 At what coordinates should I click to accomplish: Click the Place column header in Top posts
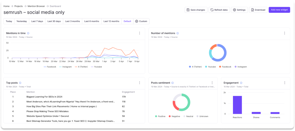pyautogui.click(x=13, y=92)
